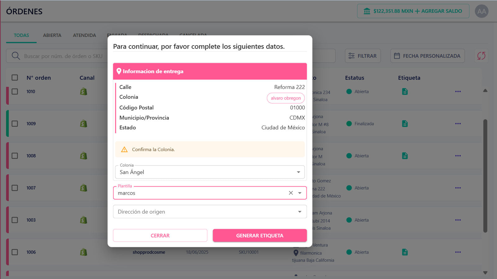
Task: Switch to the ABIERTA tab
Action: 52,35
